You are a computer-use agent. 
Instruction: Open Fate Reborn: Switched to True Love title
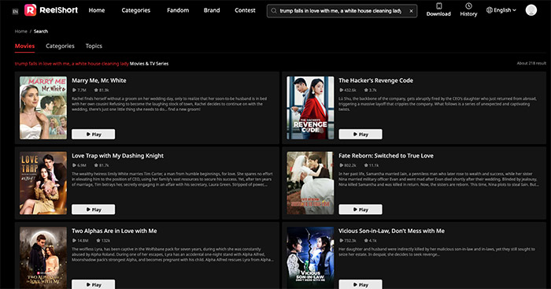(386, 156)
